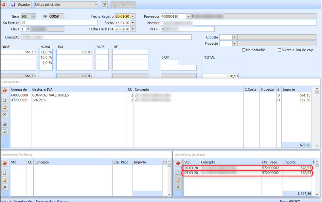Viewport: 322px width, 202px height.
Task: Enable the No deducible checkbox
Action: pyautogui.click(x=244, y=50)
